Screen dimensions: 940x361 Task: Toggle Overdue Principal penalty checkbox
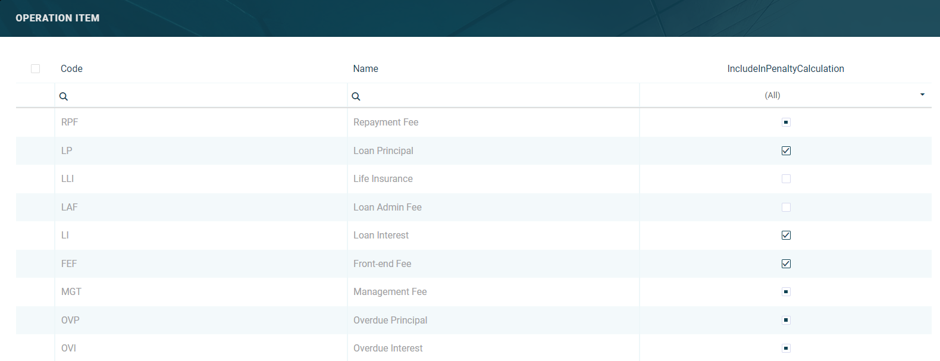pyautogui.click(x=786, y=321)
